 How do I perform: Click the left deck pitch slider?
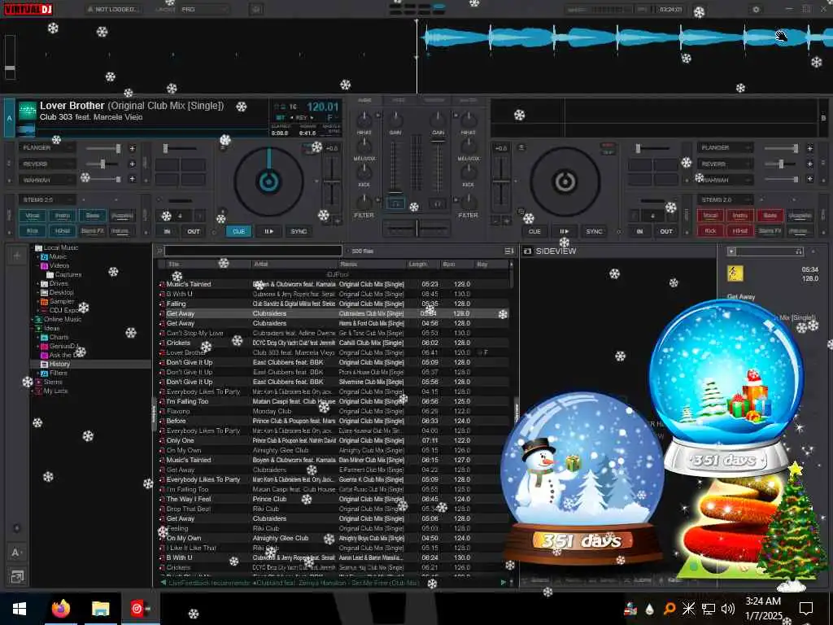pos(332,182)
